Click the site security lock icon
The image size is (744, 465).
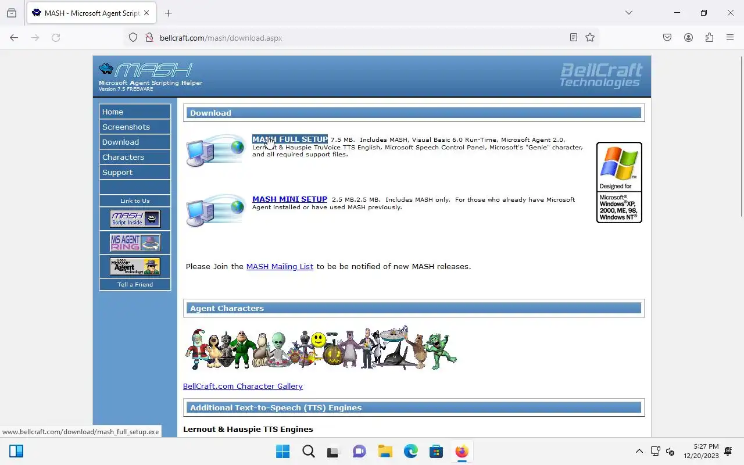pos(149,38)
